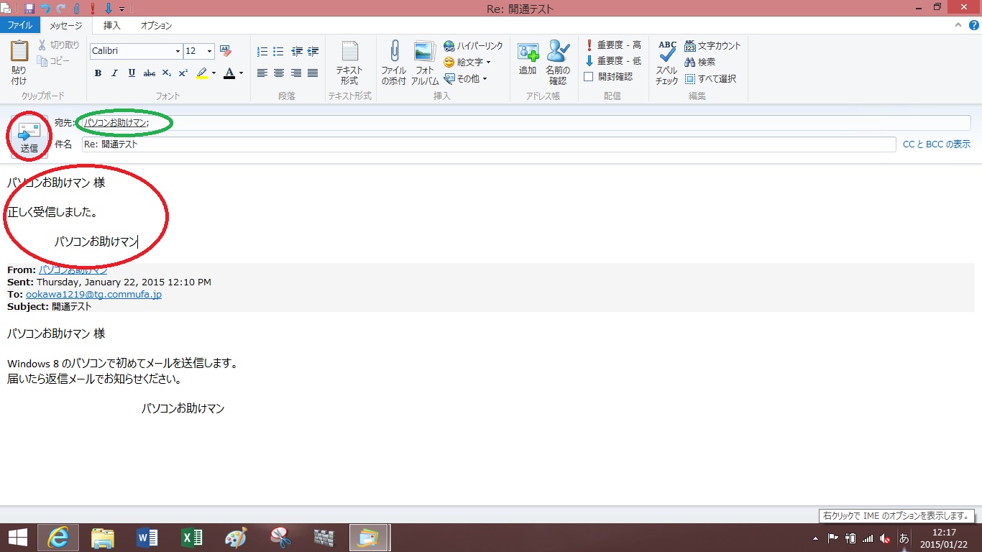This screenshot has width=982, height=552.
Task: Insert a numbered list
Action: (x=262, y=51)
